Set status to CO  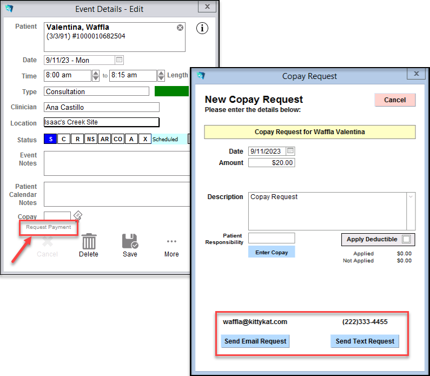[118, 139]
